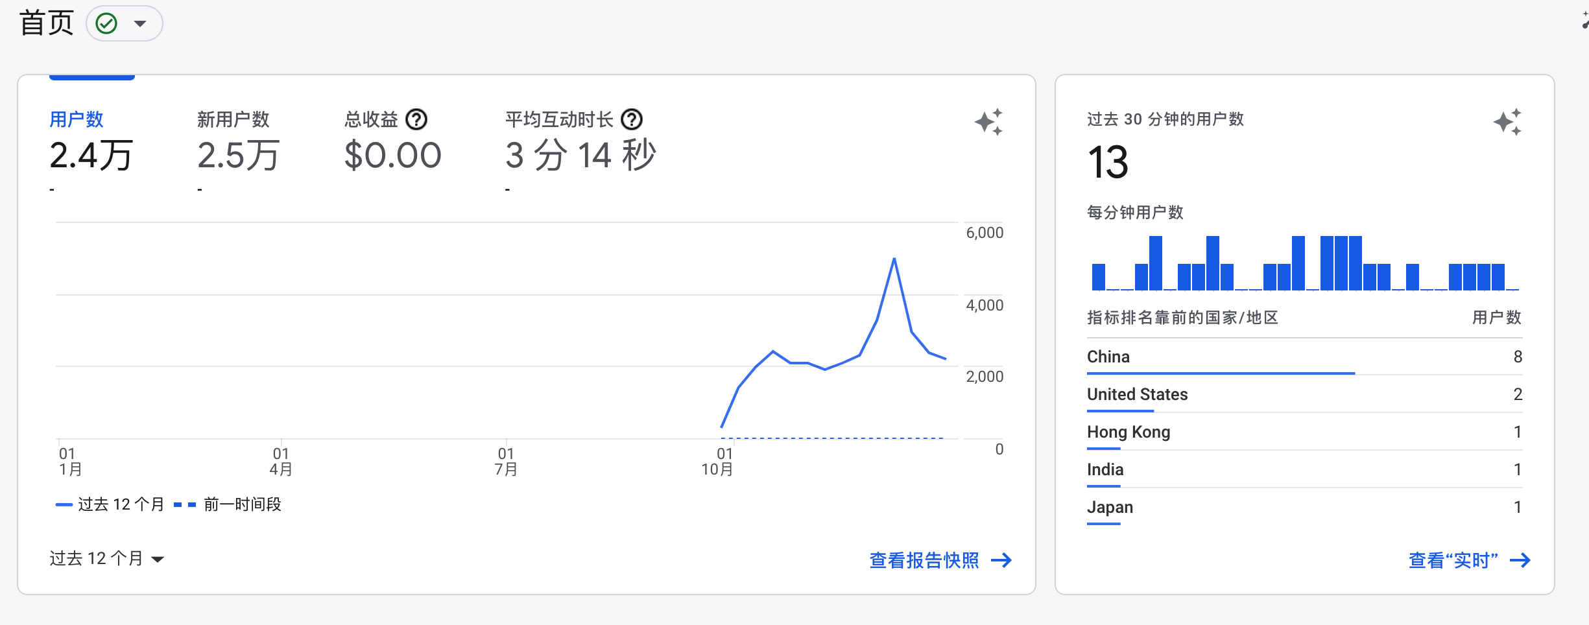Click the China country row

coord(1304,357)
